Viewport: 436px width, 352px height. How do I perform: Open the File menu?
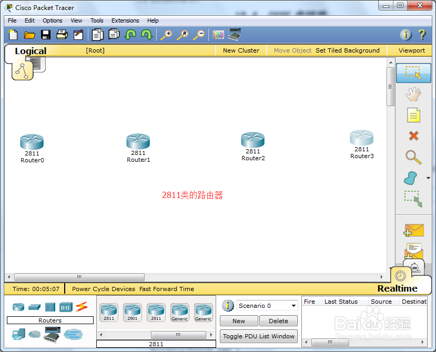click(12, 20)
